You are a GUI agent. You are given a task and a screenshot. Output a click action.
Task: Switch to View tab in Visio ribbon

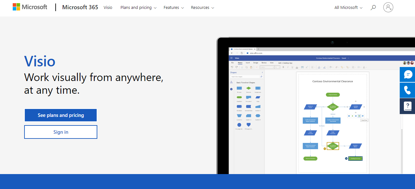pyautogui.click(x=272, y=63)
